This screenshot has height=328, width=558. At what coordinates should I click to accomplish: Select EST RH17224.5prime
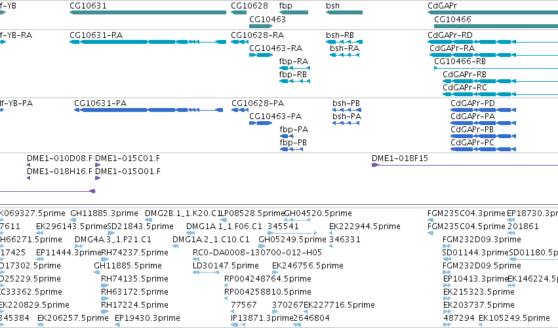[x=105, y=312]
